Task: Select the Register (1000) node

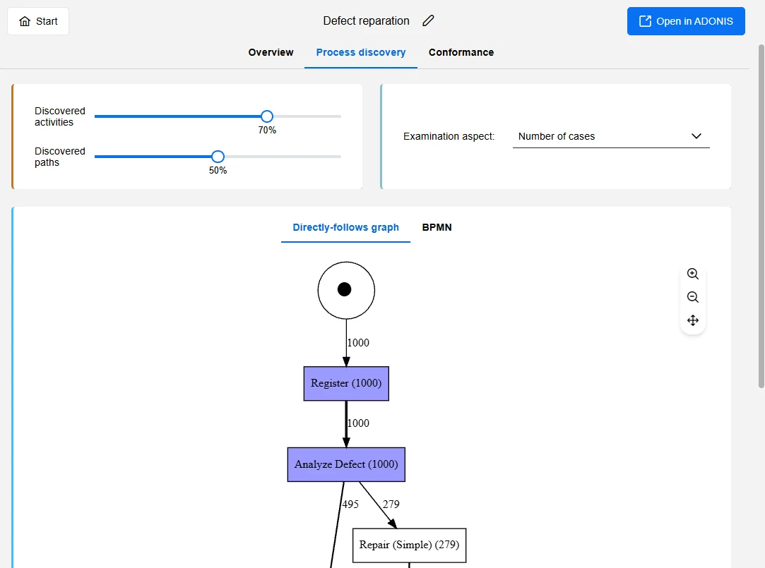Action: click(x=346, y=384)
